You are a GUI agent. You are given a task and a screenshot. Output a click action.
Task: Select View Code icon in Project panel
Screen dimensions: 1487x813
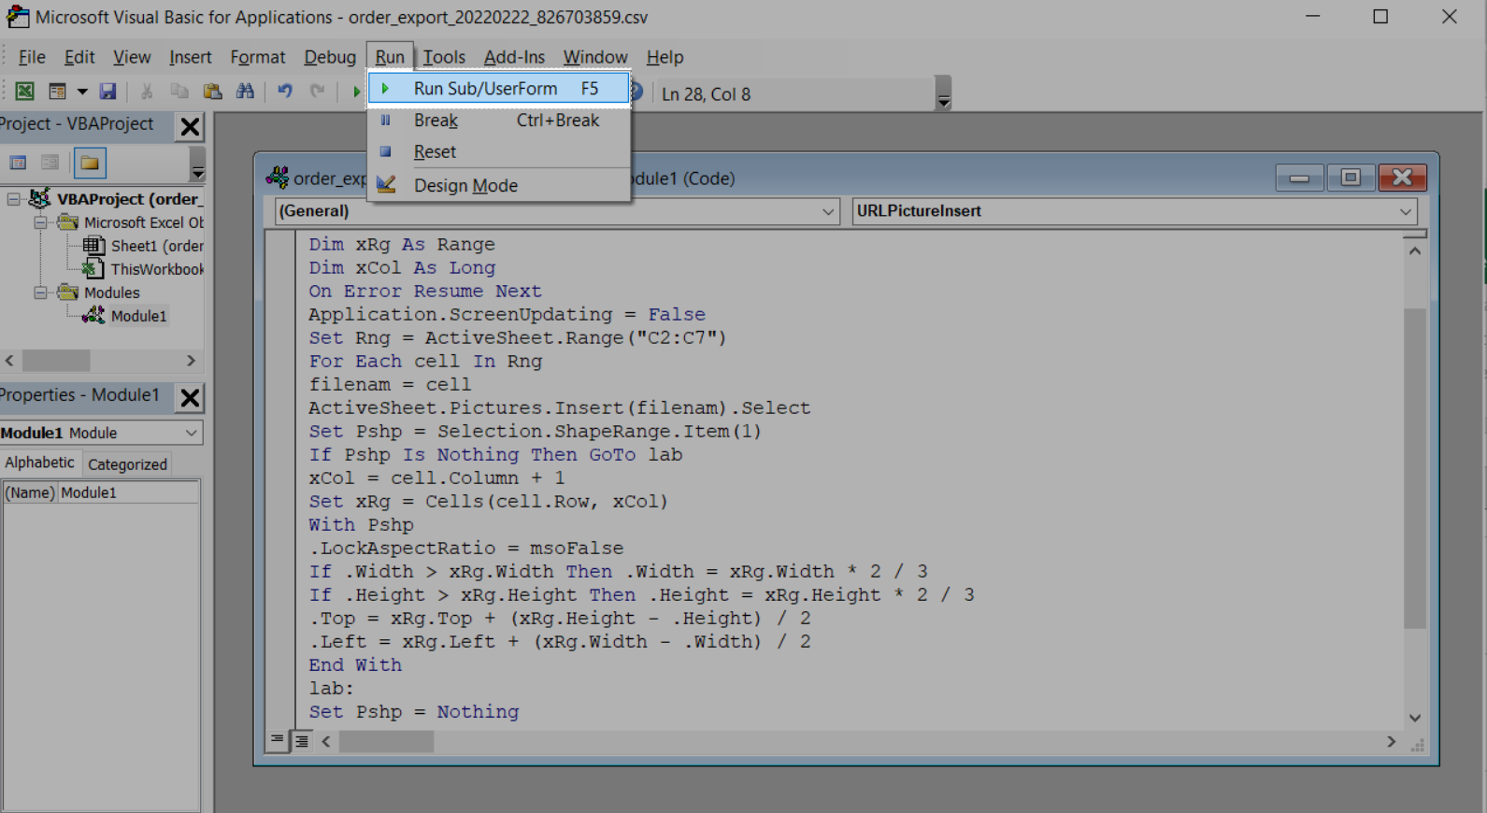pos(18,163)
